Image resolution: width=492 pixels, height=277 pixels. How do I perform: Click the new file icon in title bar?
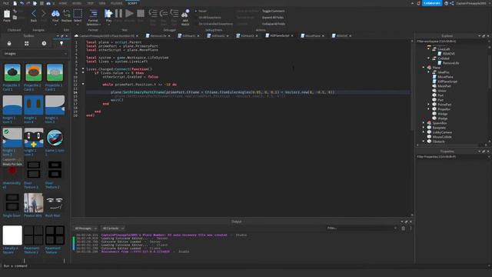15,3
